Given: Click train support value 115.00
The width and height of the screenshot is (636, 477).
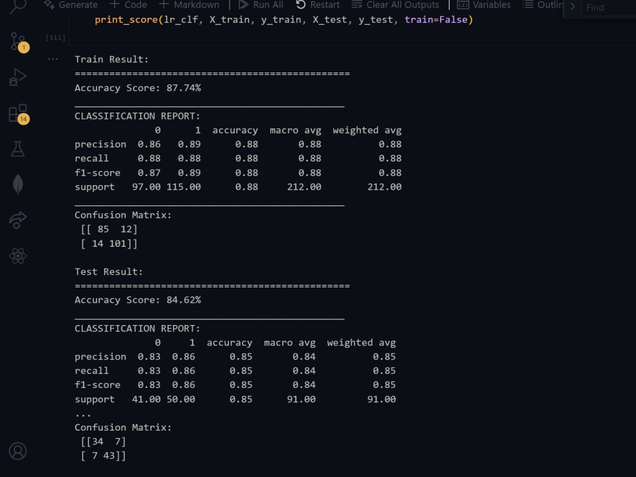Looking at the screenshot, I should pyautogui.click(x=183, y=187).
